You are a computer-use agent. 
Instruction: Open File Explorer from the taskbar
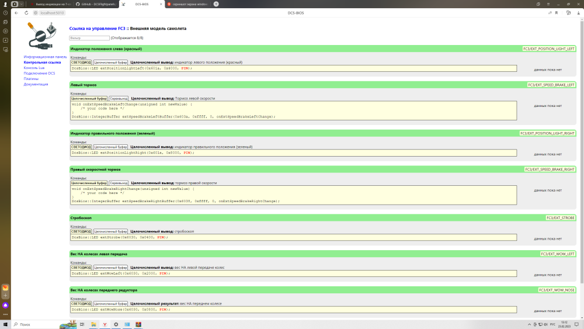[93, 324]
